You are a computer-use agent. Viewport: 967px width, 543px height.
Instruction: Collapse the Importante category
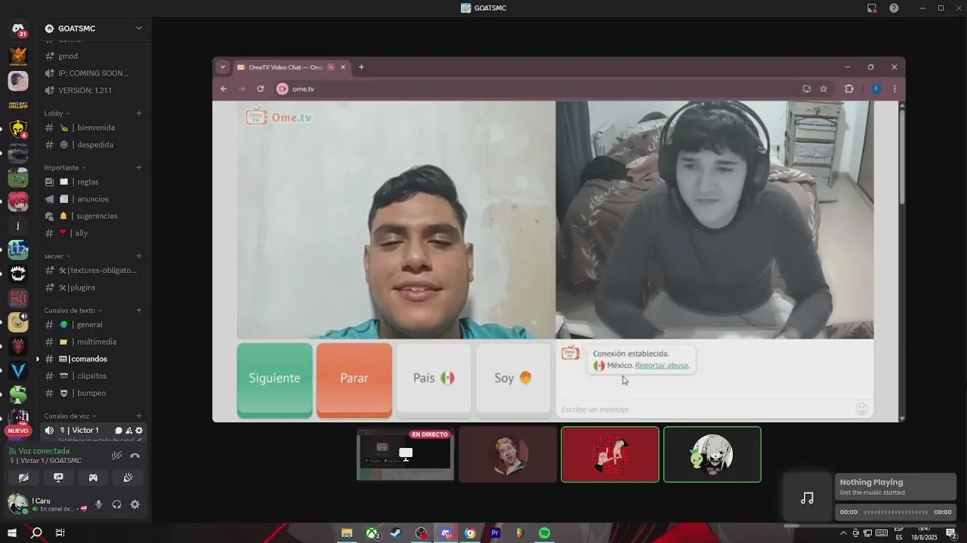tap(65, 167)
